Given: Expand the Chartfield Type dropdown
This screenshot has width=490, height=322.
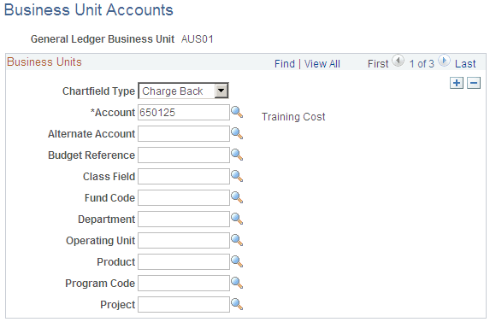Looking at the screenshot, I should [221, 91].
